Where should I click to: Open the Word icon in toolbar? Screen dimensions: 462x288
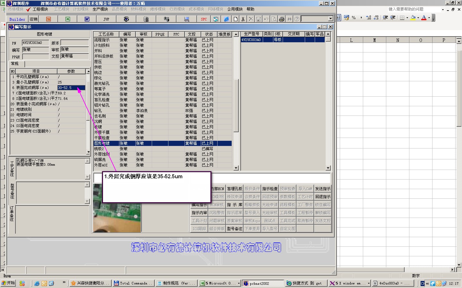click(87, 19)
